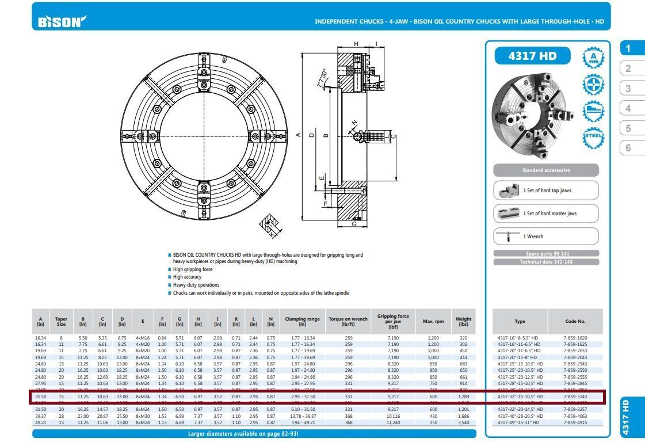Click the BISON logo in the header

pyautogui.click(x=62, y=21)
